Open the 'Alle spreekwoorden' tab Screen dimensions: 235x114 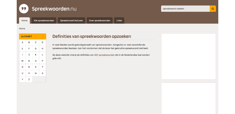[44, 21]
